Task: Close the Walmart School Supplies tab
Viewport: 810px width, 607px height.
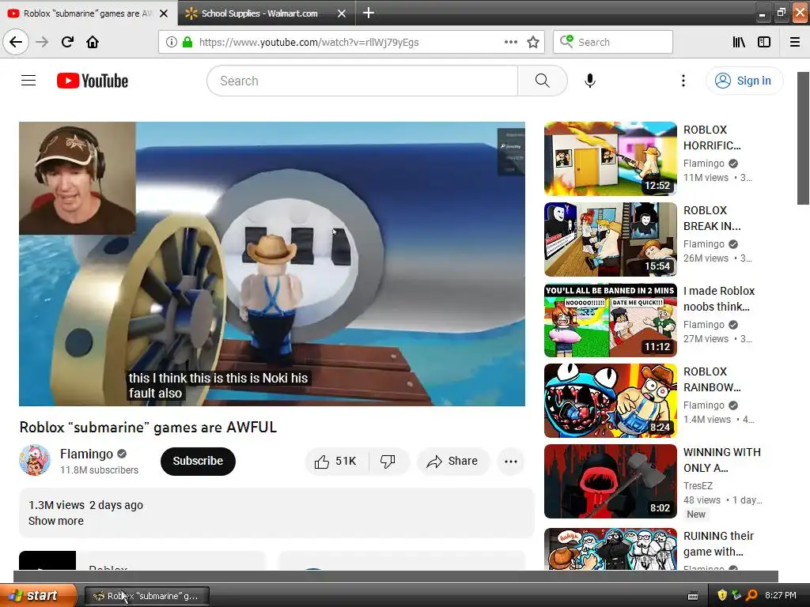Action: (342, 13)
